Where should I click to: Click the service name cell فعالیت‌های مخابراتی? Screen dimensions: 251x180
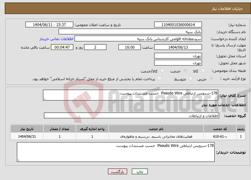click(156, 136)
